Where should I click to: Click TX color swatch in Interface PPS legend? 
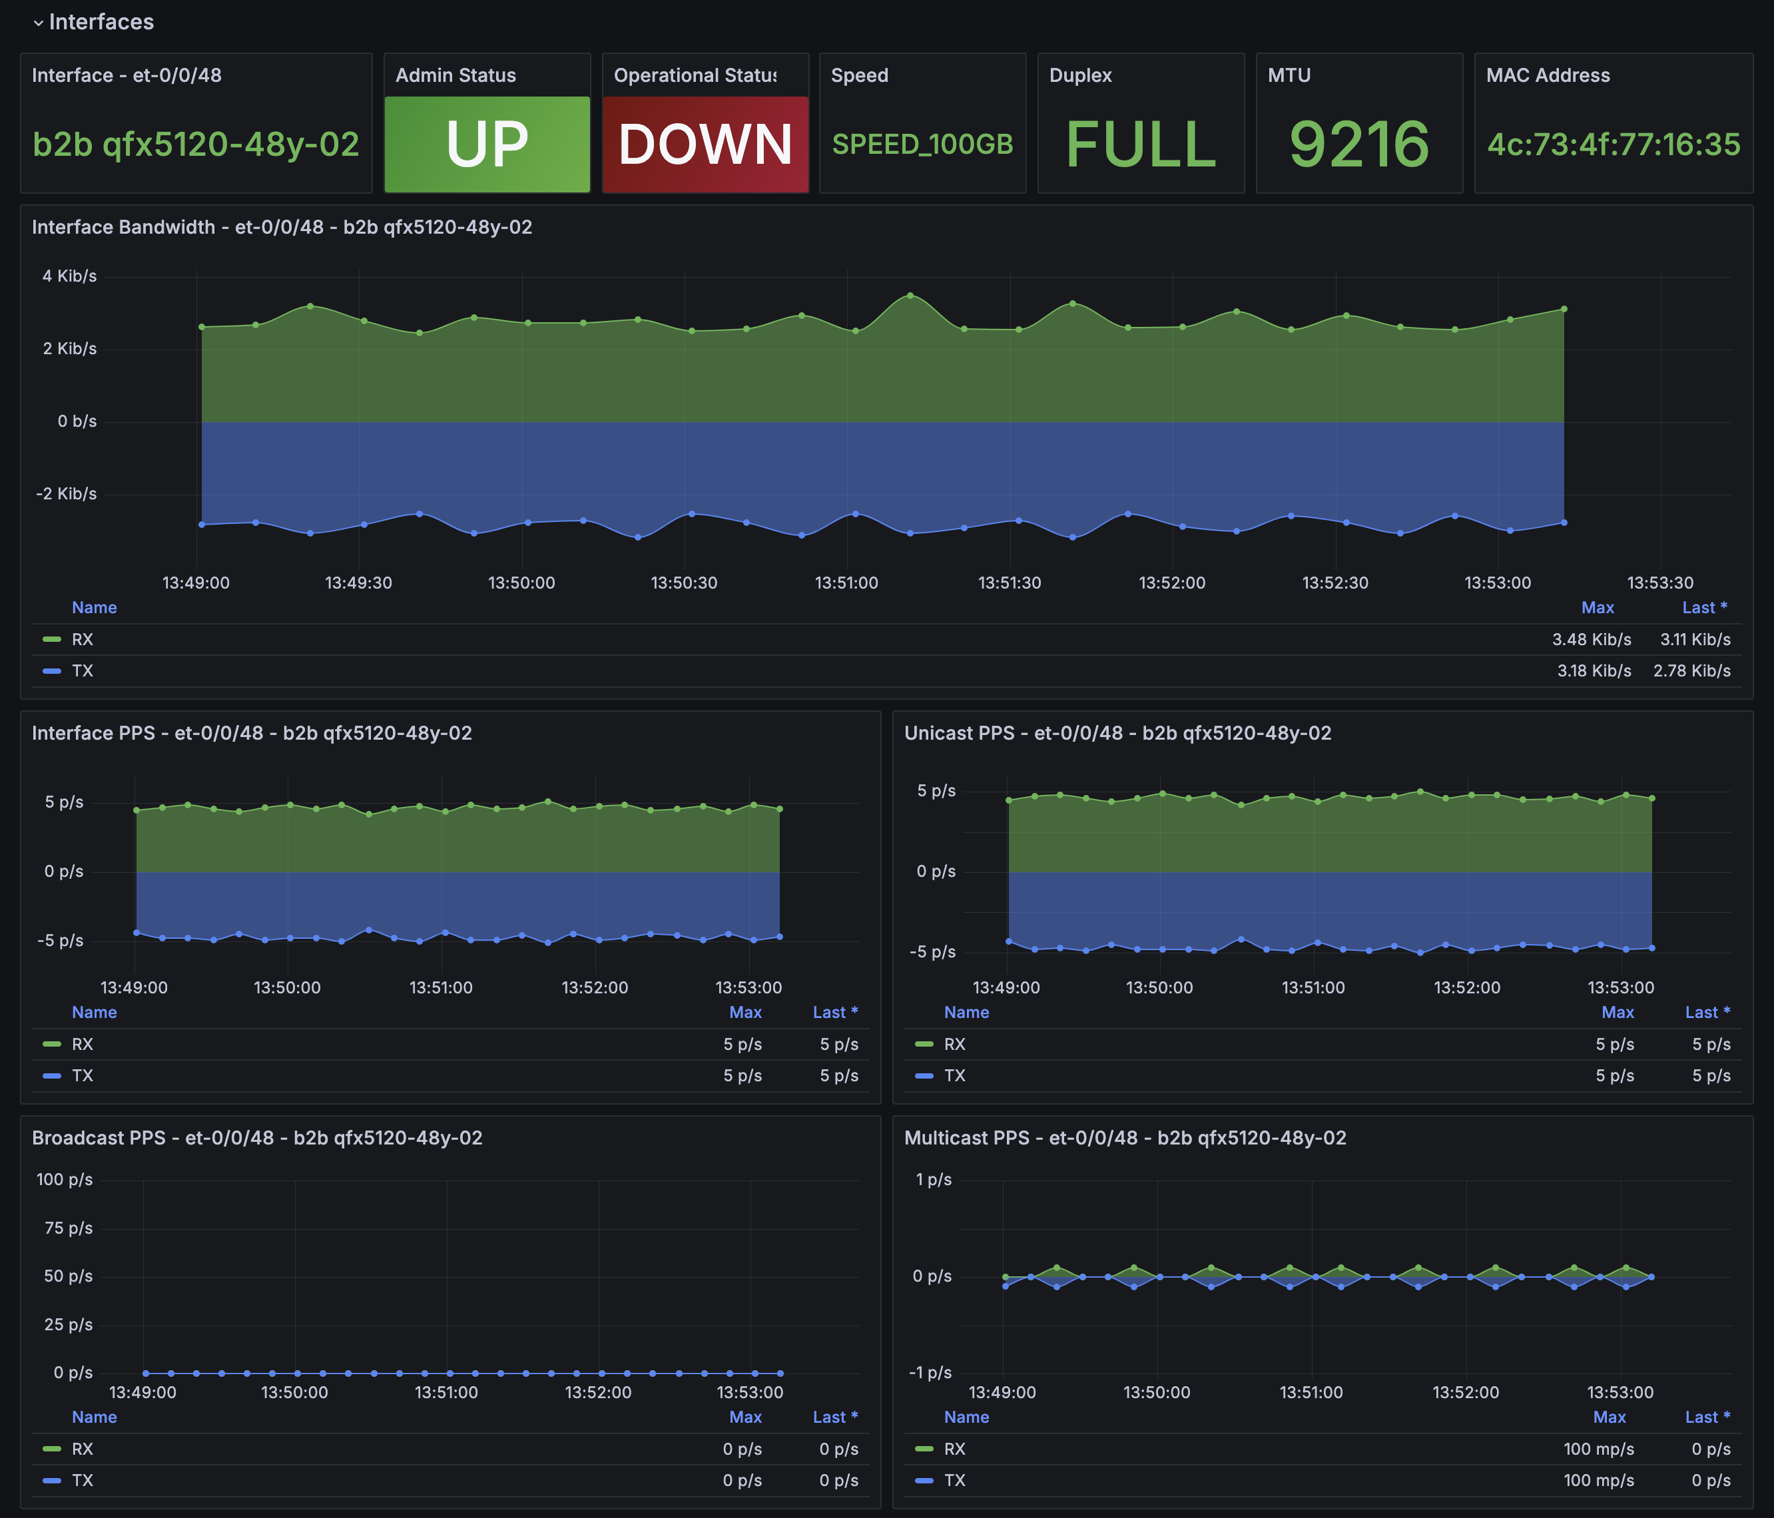tap(52, 1076)
